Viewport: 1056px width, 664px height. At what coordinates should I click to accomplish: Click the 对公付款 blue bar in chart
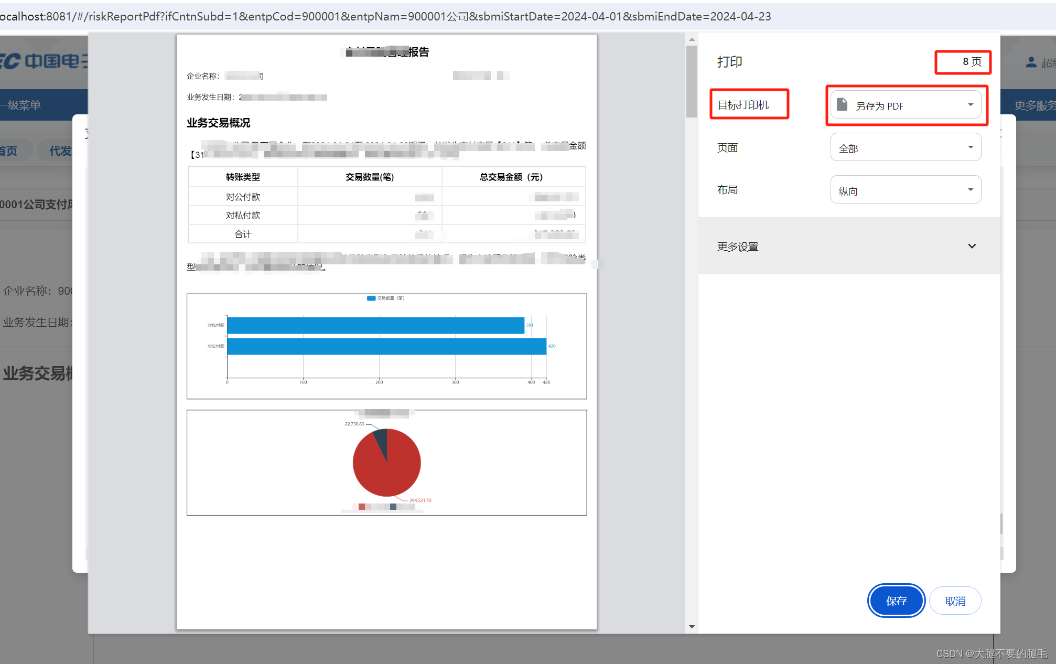click(x=387, y=346)
